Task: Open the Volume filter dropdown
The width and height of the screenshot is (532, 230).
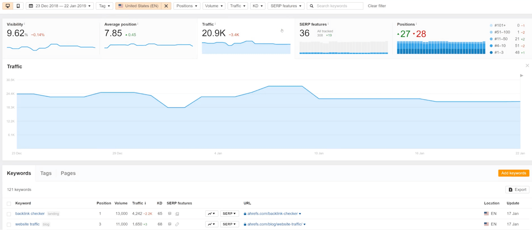Action: (214, 6)
